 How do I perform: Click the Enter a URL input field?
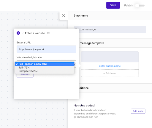pyautogui.click(x=46, y=49)
